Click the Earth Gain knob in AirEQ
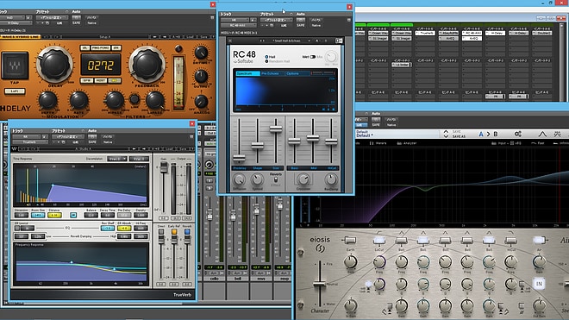 [351, 261]
